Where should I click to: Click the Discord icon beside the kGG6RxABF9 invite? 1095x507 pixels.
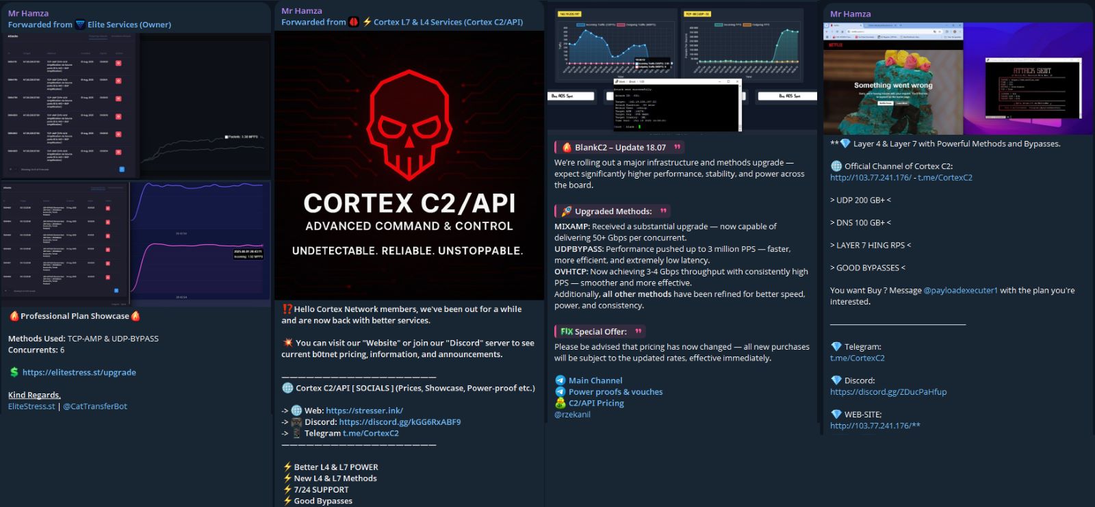(296, 422)
